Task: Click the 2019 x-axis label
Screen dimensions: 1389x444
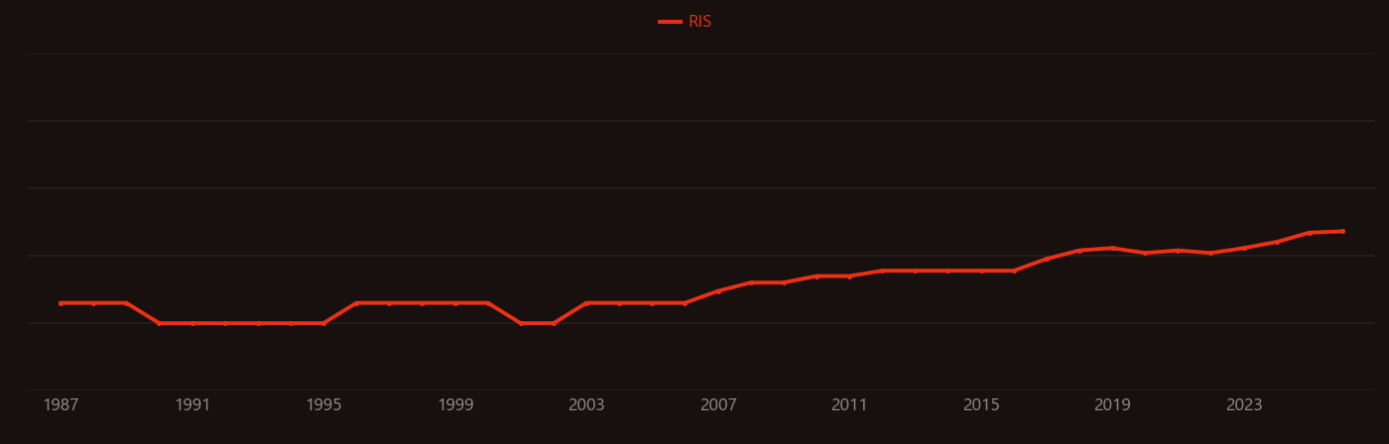Action: click(1112, 405)
